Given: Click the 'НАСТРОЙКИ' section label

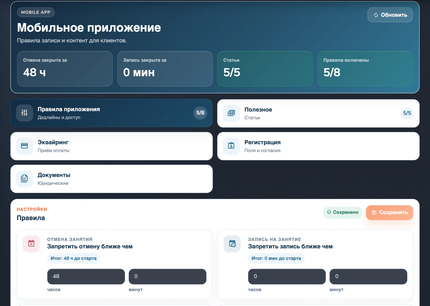Looking at the screenshot, I should (32, 209).
